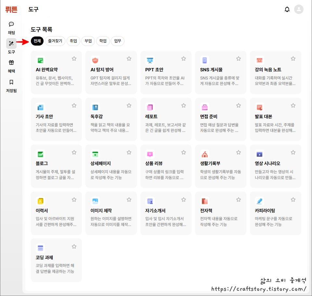Favorite 레포트 with its star
This screenshot has width=312, height=296.
tap(183, 105)
